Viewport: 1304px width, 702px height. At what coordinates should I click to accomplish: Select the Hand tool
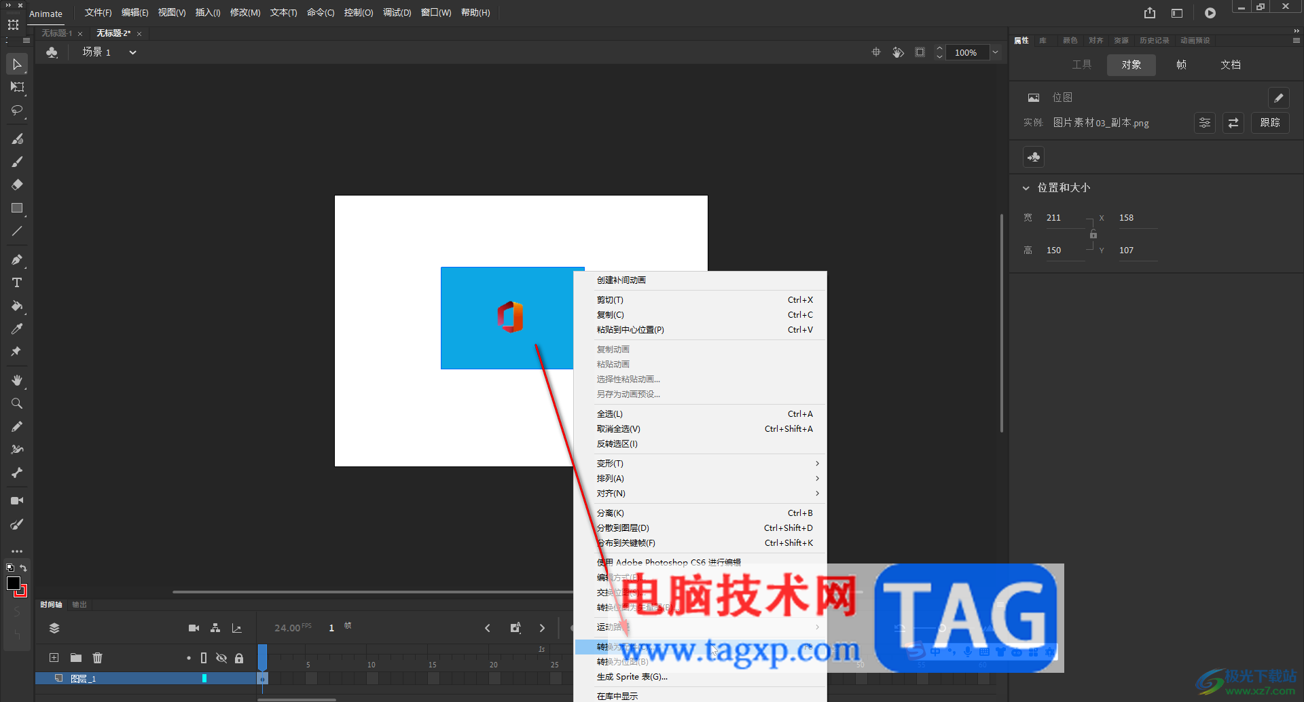(x=17, y=380)
